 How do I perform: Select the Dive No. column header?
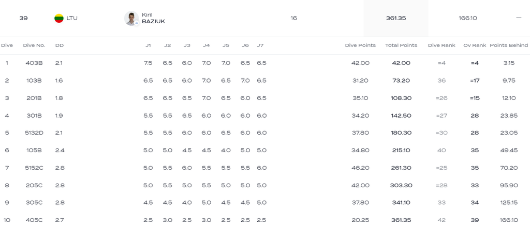34,45
